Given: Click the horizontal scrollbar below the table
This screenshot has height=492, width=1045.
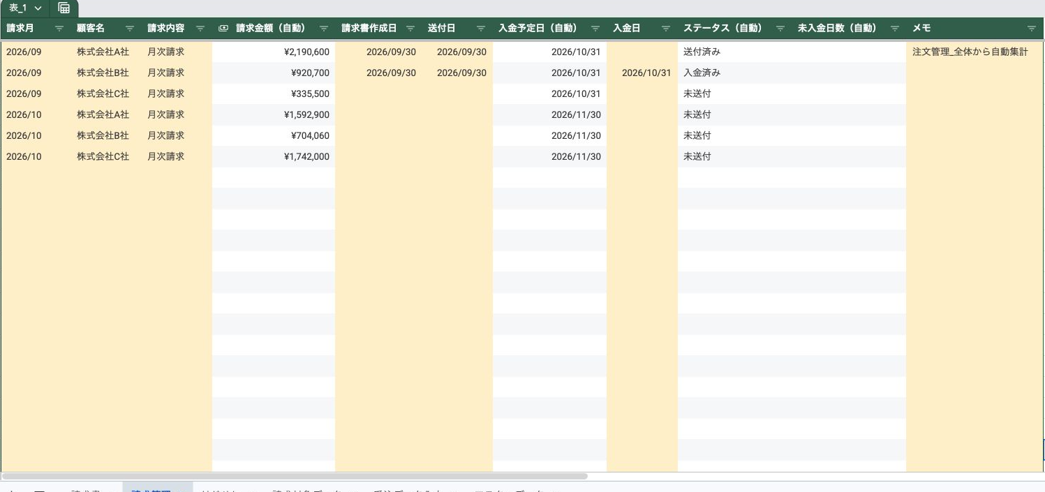Looking at the screenshot, I should [295, 477].
